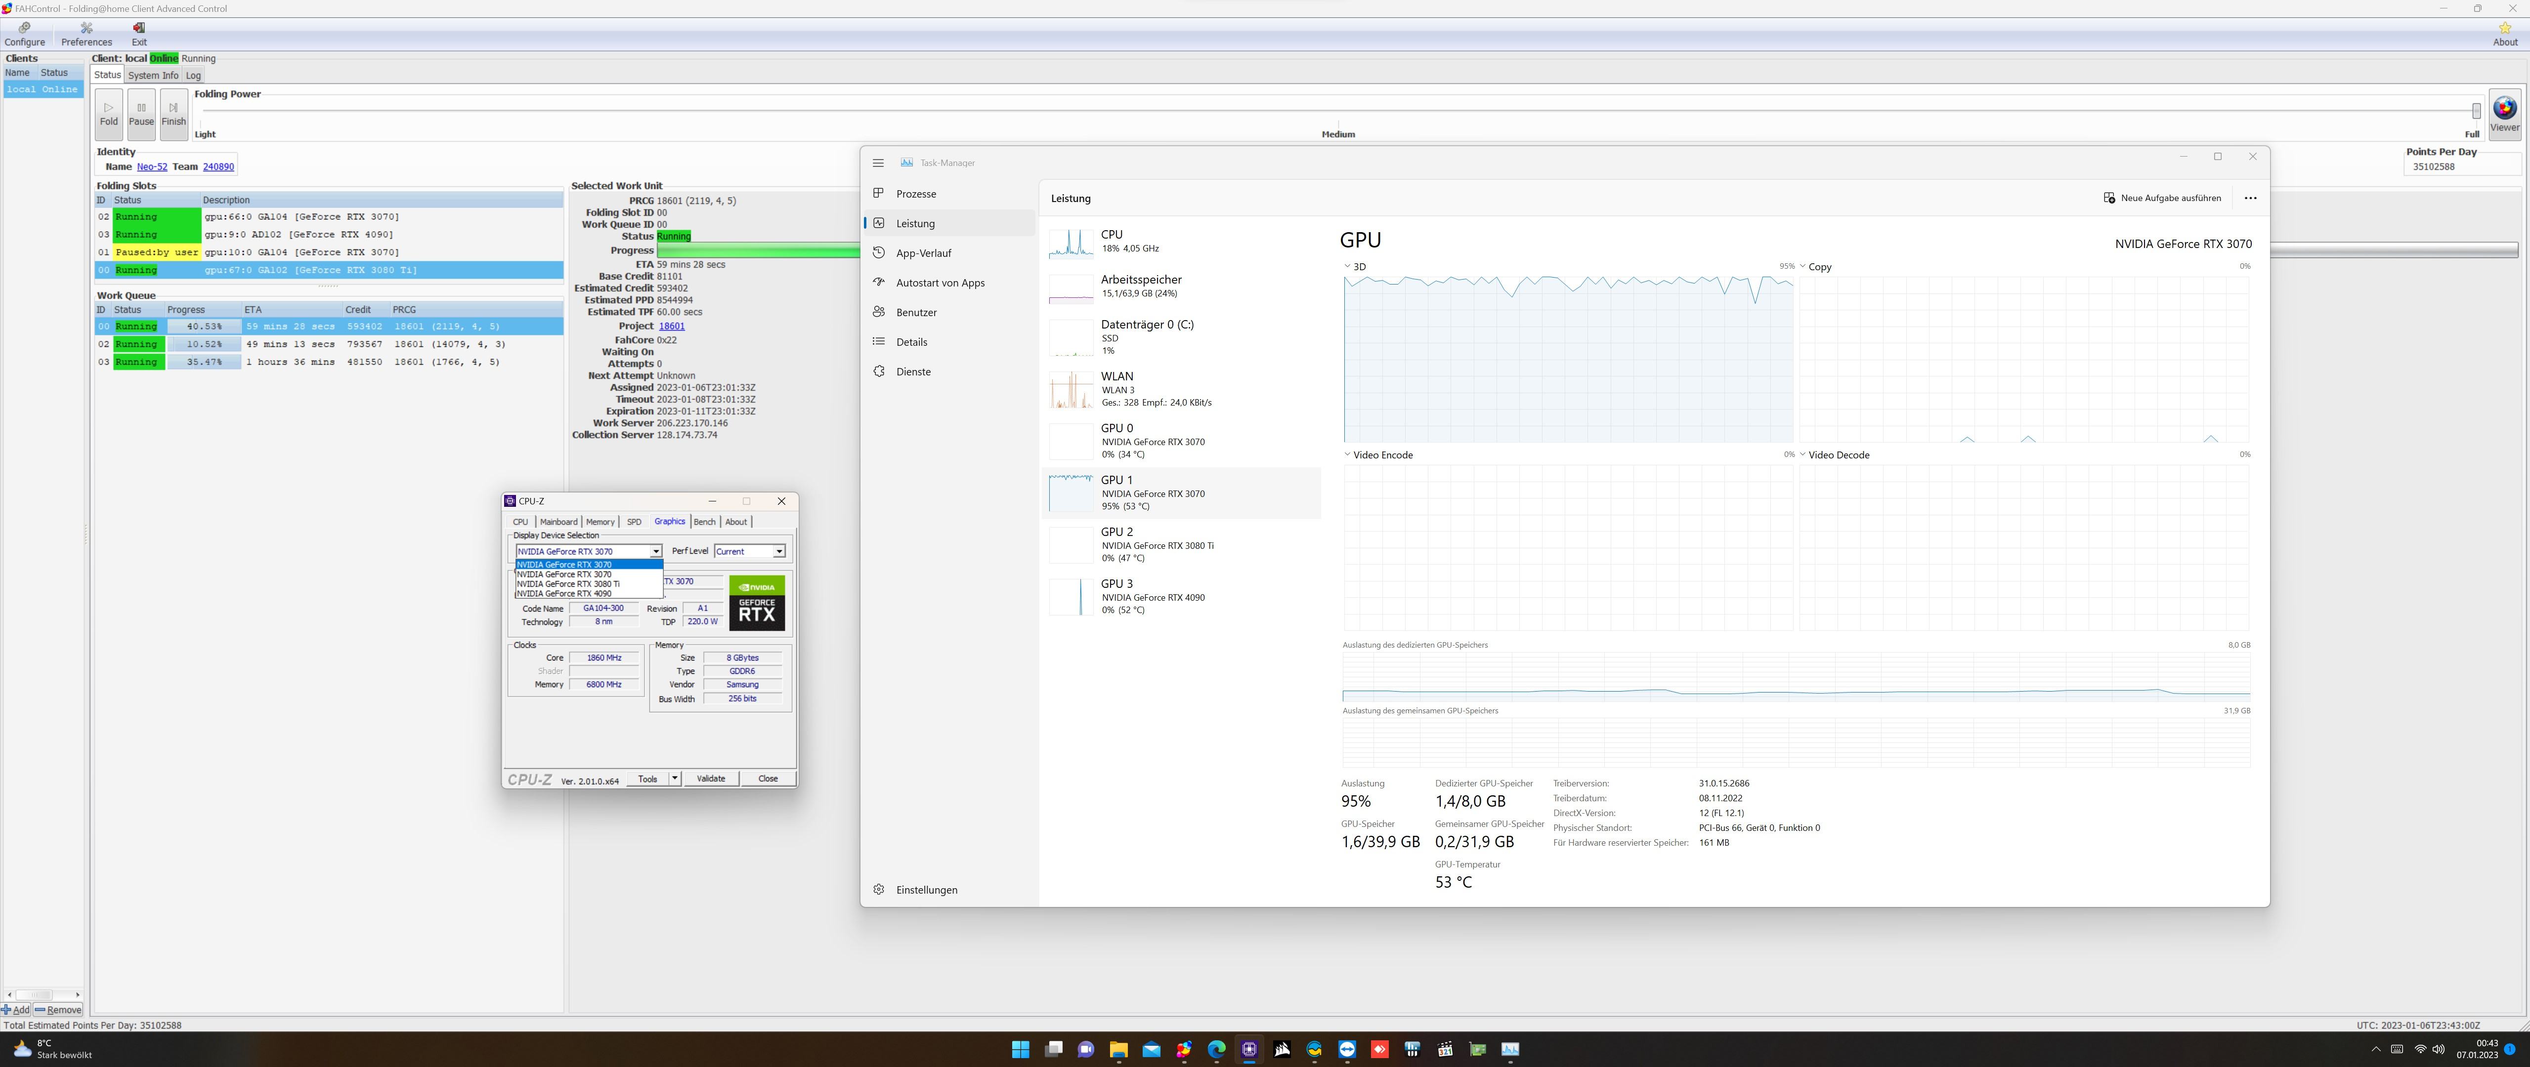Select WLAN performance entry
This screenshot has width=2530, height=1067.
pos(1182,389)
